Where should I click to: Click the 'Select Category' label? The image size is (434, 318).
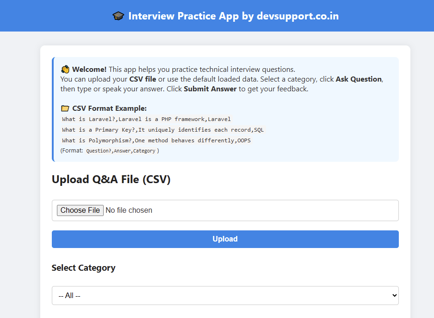click(x=83, y=268)
